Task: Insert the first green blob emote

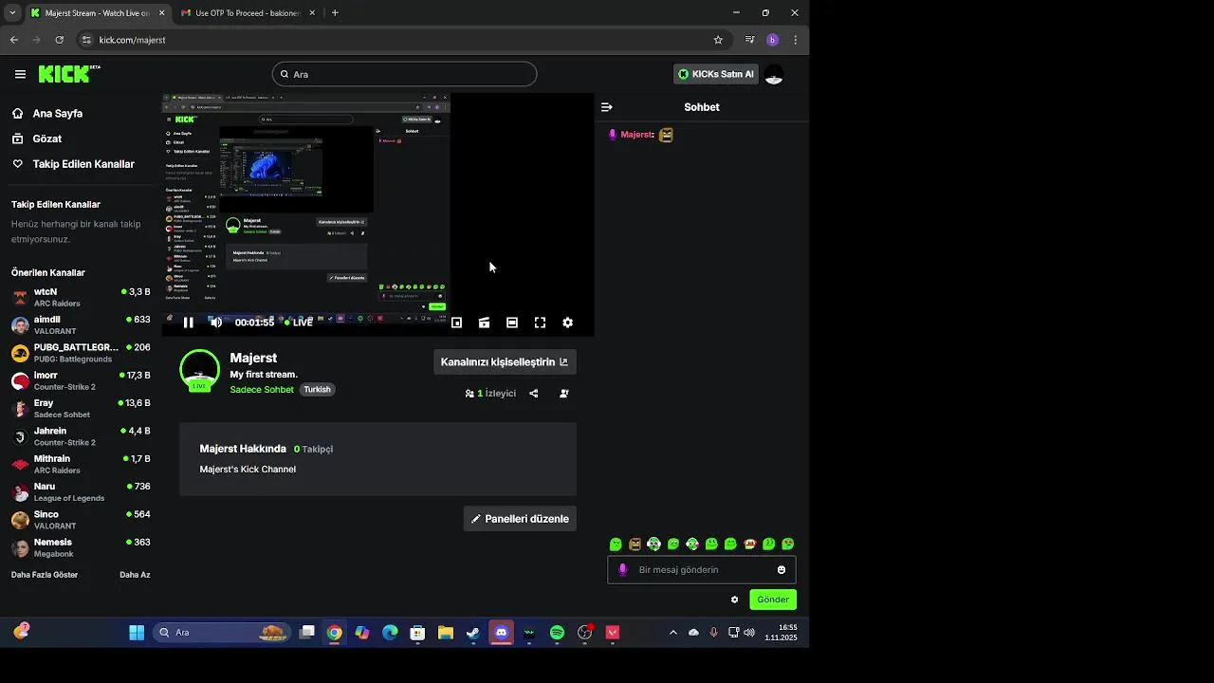Action: [x=616, y=545]
